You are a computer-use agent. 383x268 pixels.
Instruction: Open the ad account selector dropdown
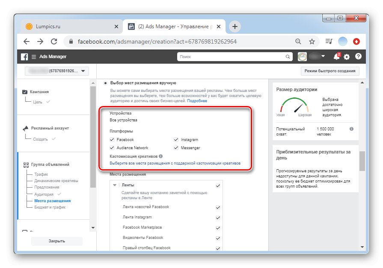(57, 71)
